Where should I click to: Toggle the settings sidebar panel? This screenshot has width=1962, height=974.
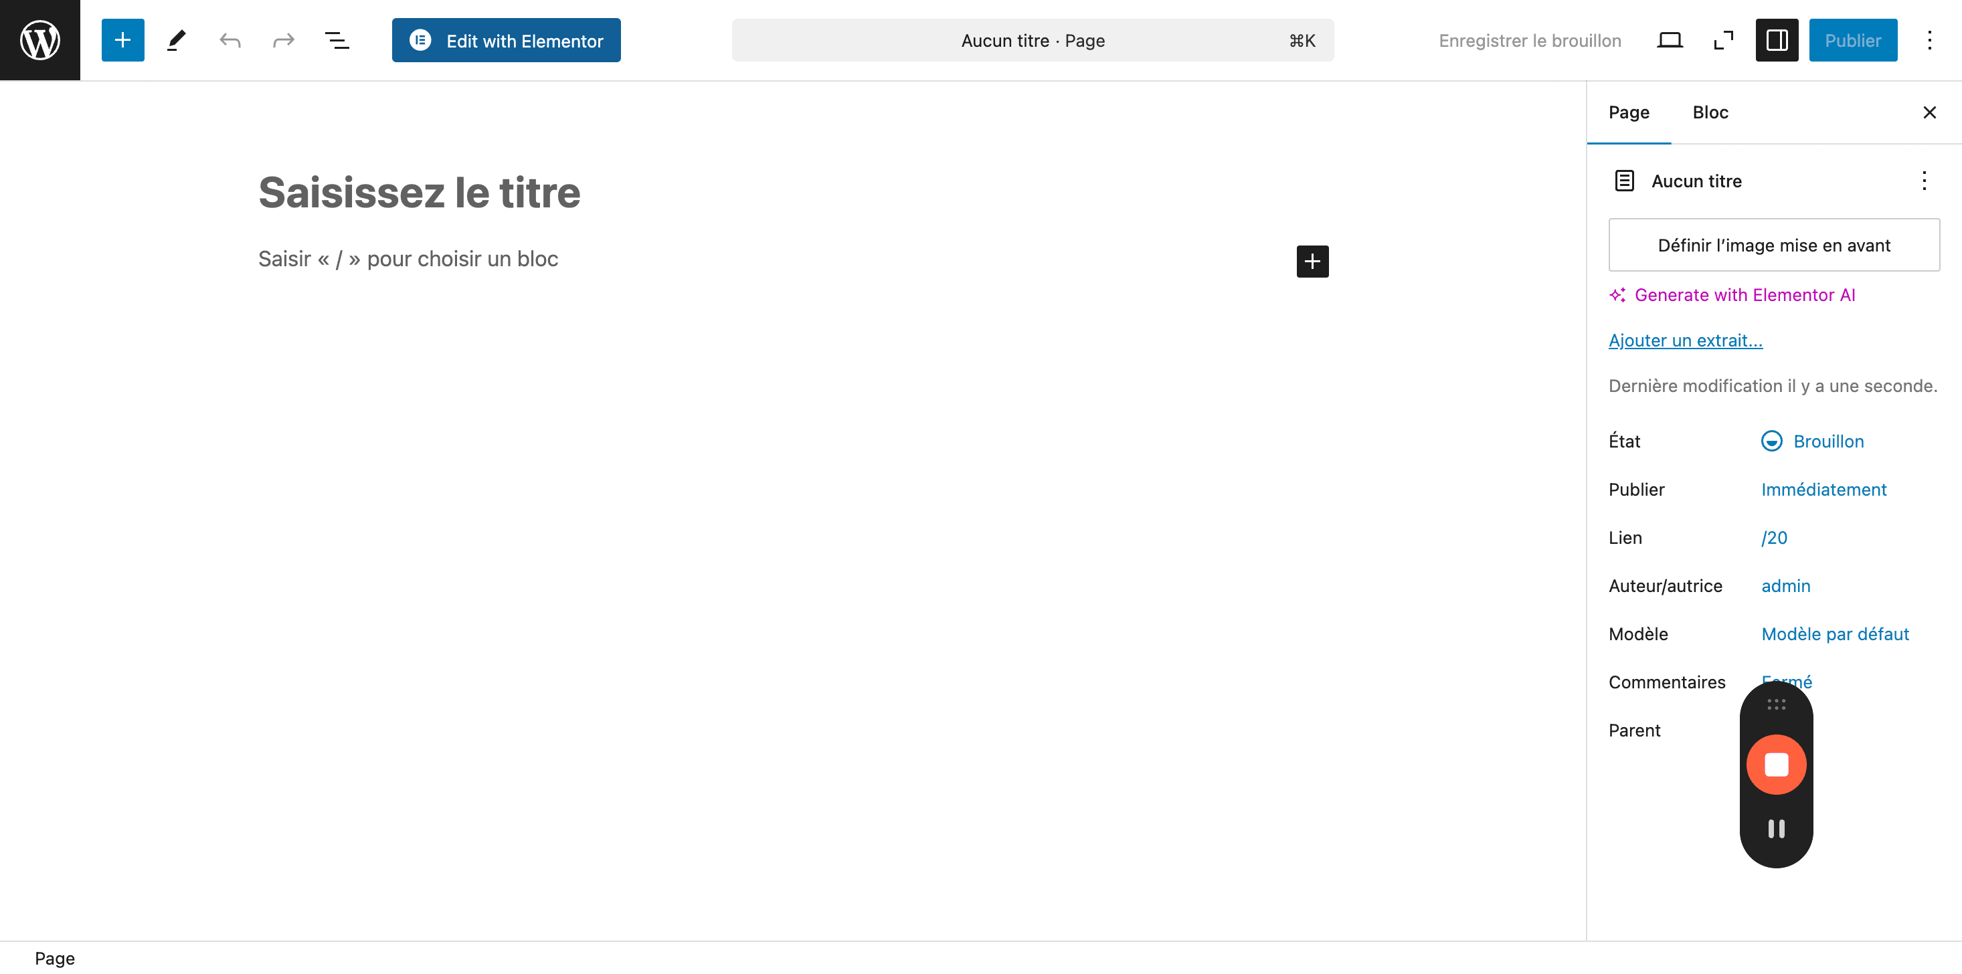(x=1777, y=40)
